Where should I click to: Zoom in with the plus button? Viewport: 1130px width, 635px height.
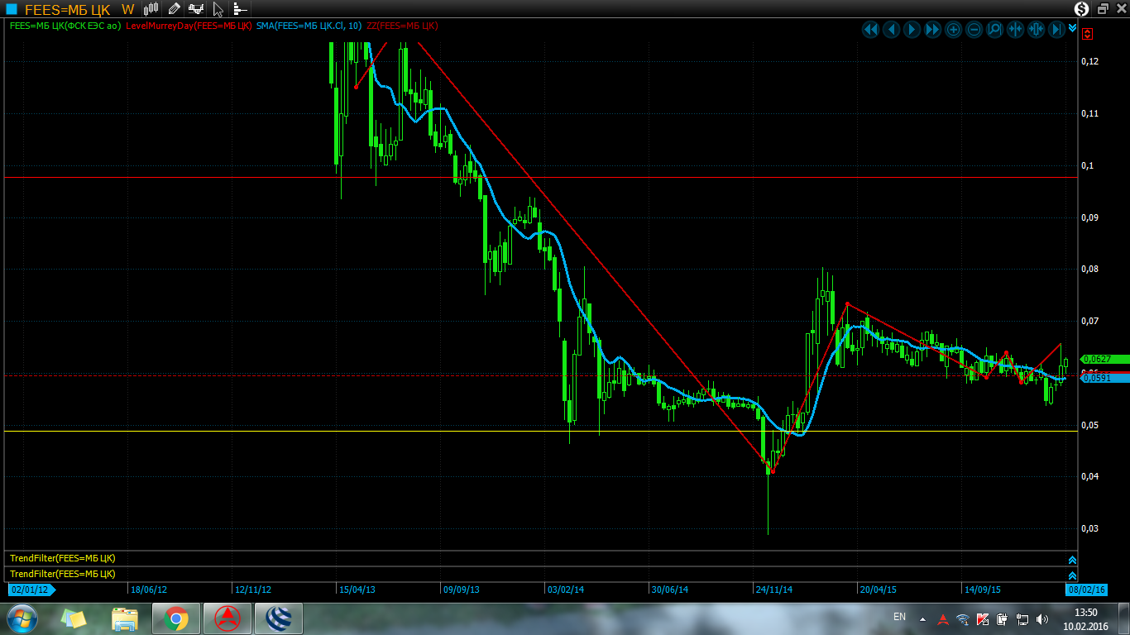coord(953,30)
